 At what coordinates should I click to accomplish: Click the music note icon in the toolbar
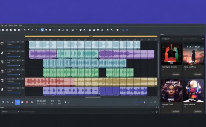(63, 30)
